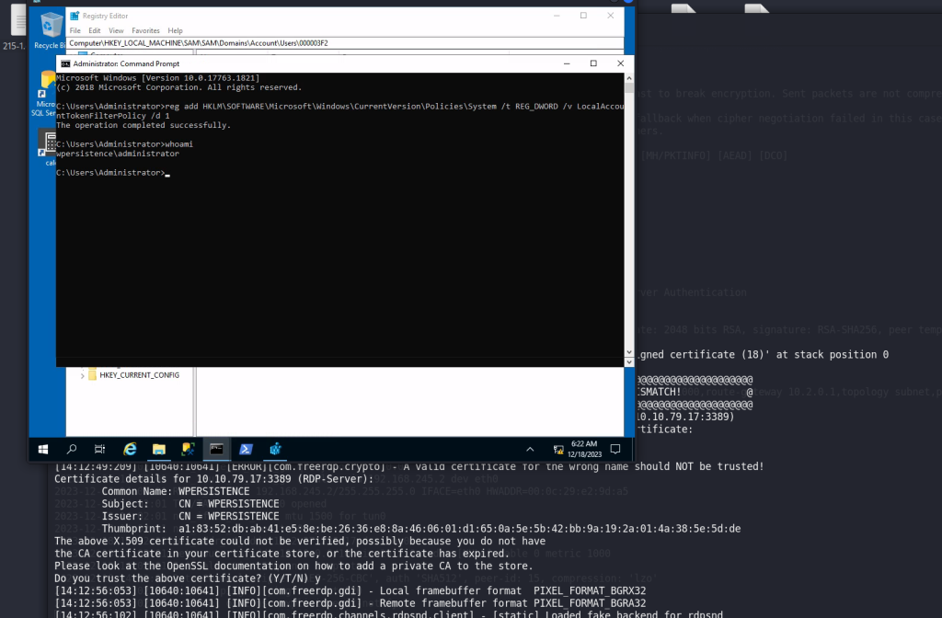Click the Registry Editor title bar icon
The height and width of the screenshot is (618, 942).
(x=75, y=16)
